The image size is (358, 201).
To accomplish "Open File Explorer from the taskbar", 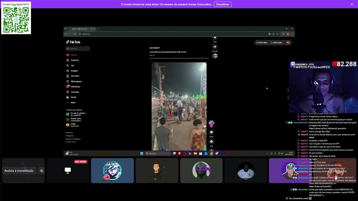I will point(195,153).
